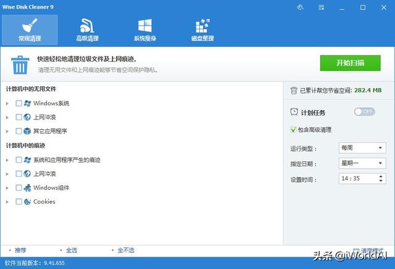The image size is (395, 269).
Task: Check the 上网冲浪 checkbox under 痕迹
Action: [x=19, y=174]
